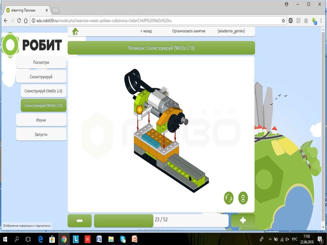Show hidden system tray icons
This screenshot has height=245, width=327.
coord(270,239)
